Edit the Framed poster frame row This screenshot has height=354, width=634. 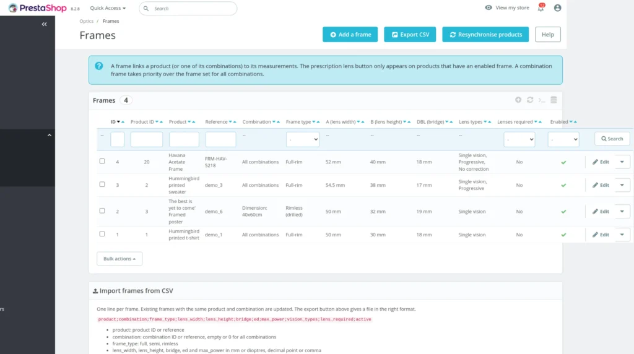coord(601,212)
